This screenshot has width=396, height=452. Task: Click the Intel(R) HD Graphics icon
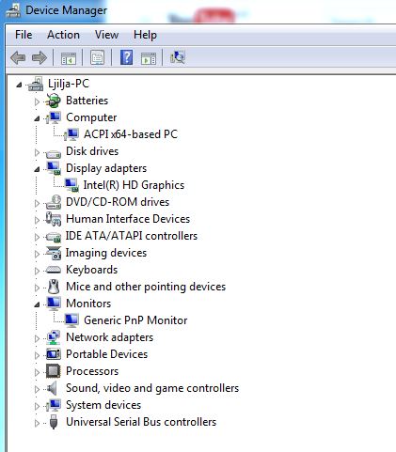tap(71, 185)
